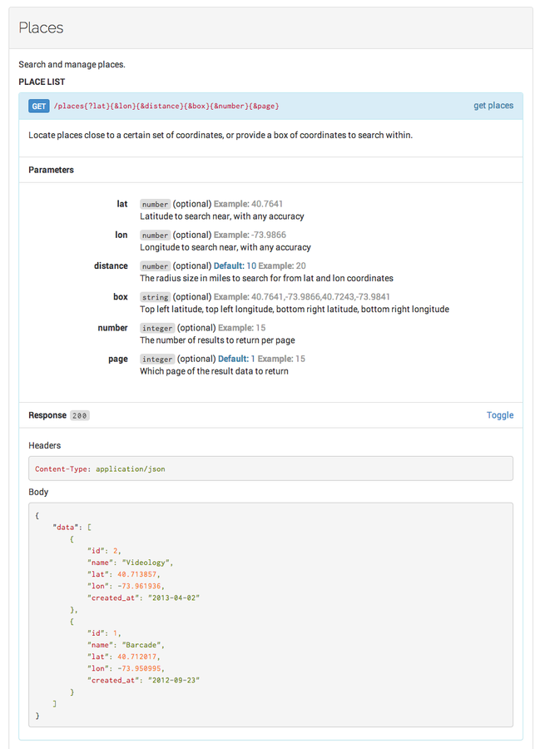Click the 'string' type badge for box
540x749 pixels.
pyautogui.click(x=155, y=297)
